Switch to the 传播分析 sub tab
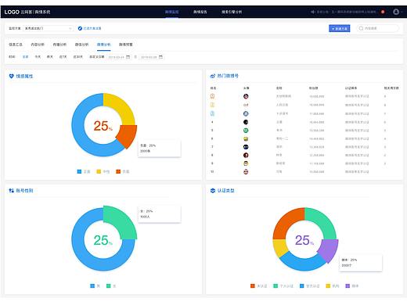Screen dimensions: 407x305 59,45
